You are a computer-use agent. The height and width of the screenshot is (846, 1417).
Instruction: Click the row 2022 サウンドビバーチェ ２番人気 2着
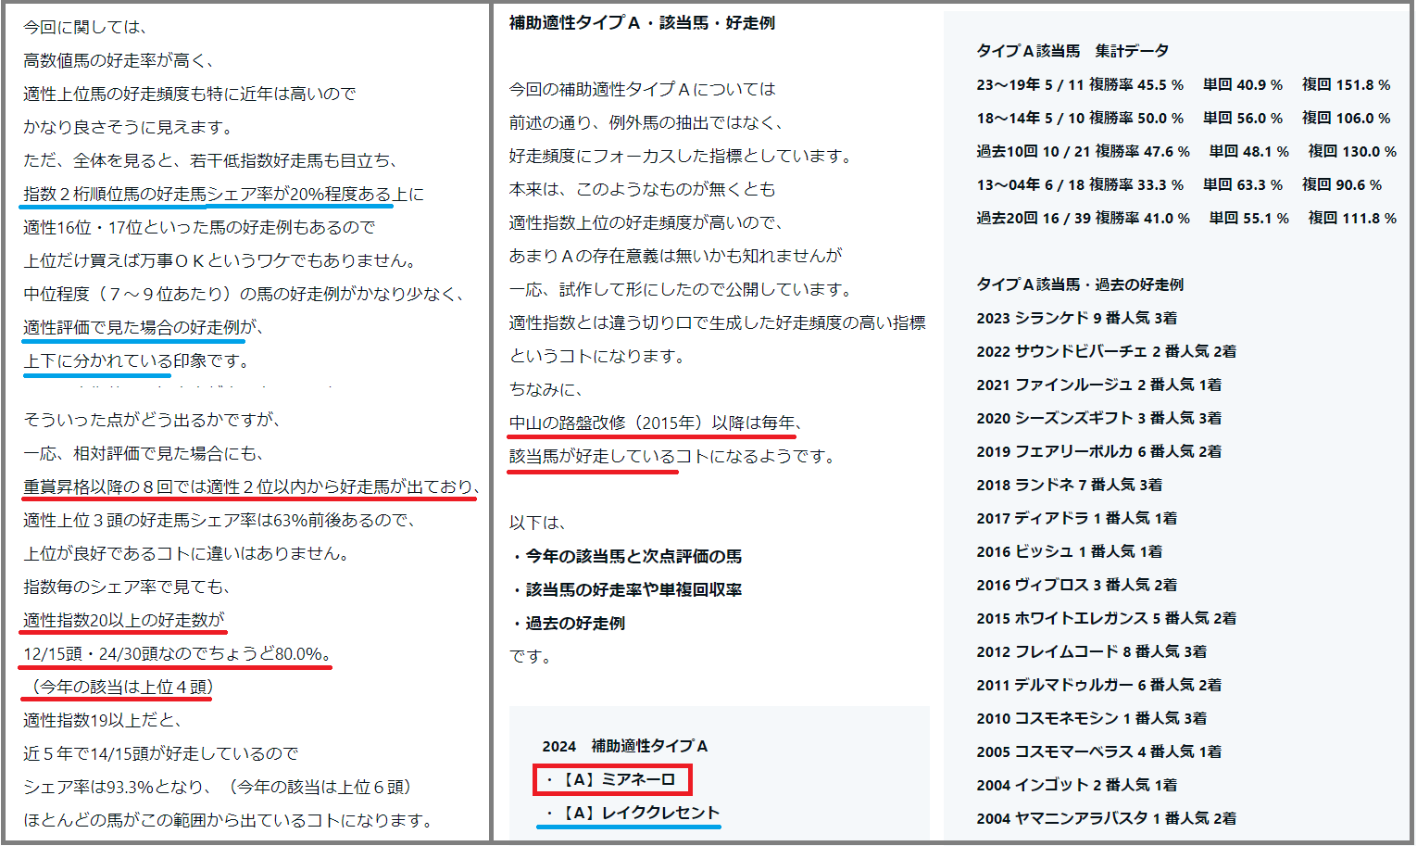[x=1107, y=351]
